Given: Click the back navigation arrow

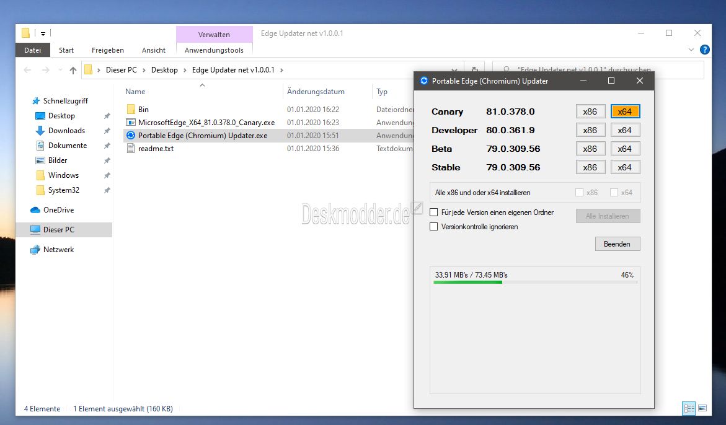Looking at the screenshot, I should tap(27, 70).
